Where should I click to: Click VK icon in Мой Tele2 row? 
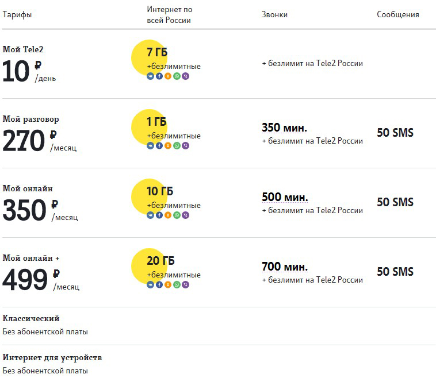pos(151,76)
